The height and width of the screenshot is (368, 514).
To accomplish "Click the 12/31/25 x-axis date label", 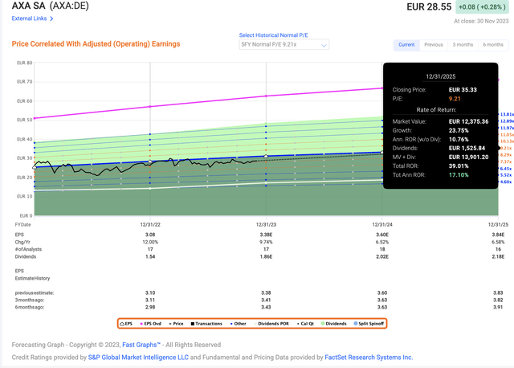I will pyautogui.click(x=498, y=224).
